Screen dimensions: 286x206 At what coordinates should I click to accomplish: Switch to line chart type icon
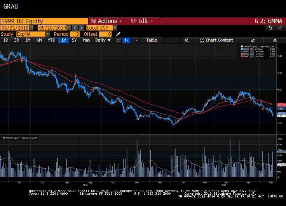pos(119,40)
